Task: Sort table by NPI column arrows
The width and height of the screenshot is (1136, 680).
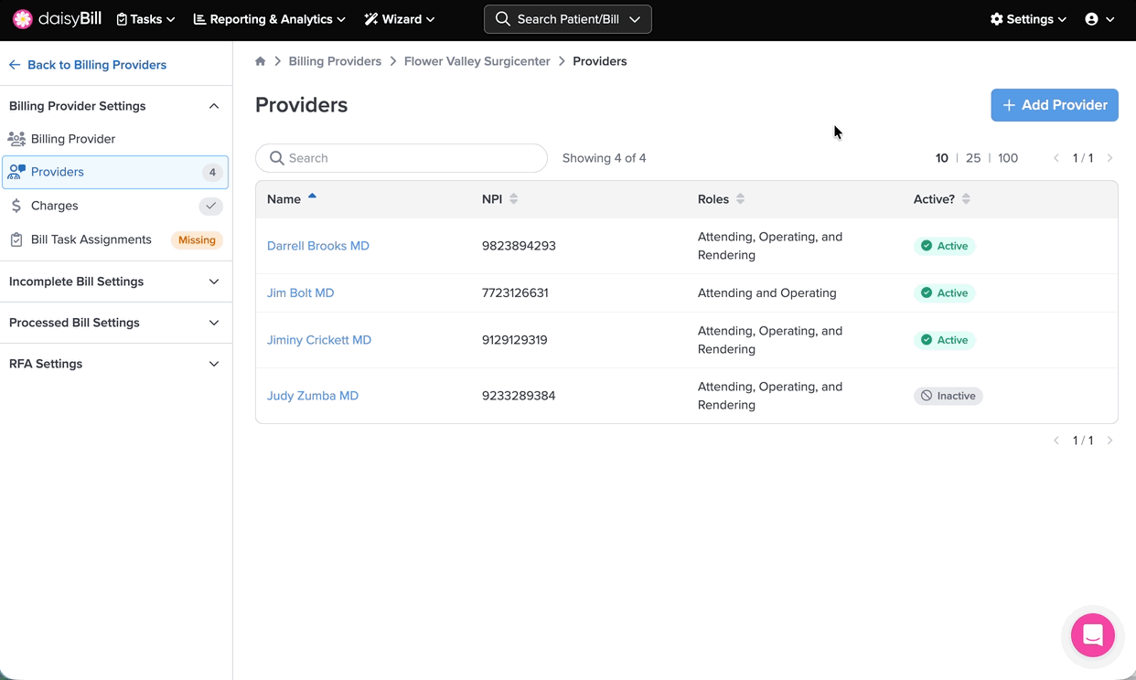Action: click(514, 199)
